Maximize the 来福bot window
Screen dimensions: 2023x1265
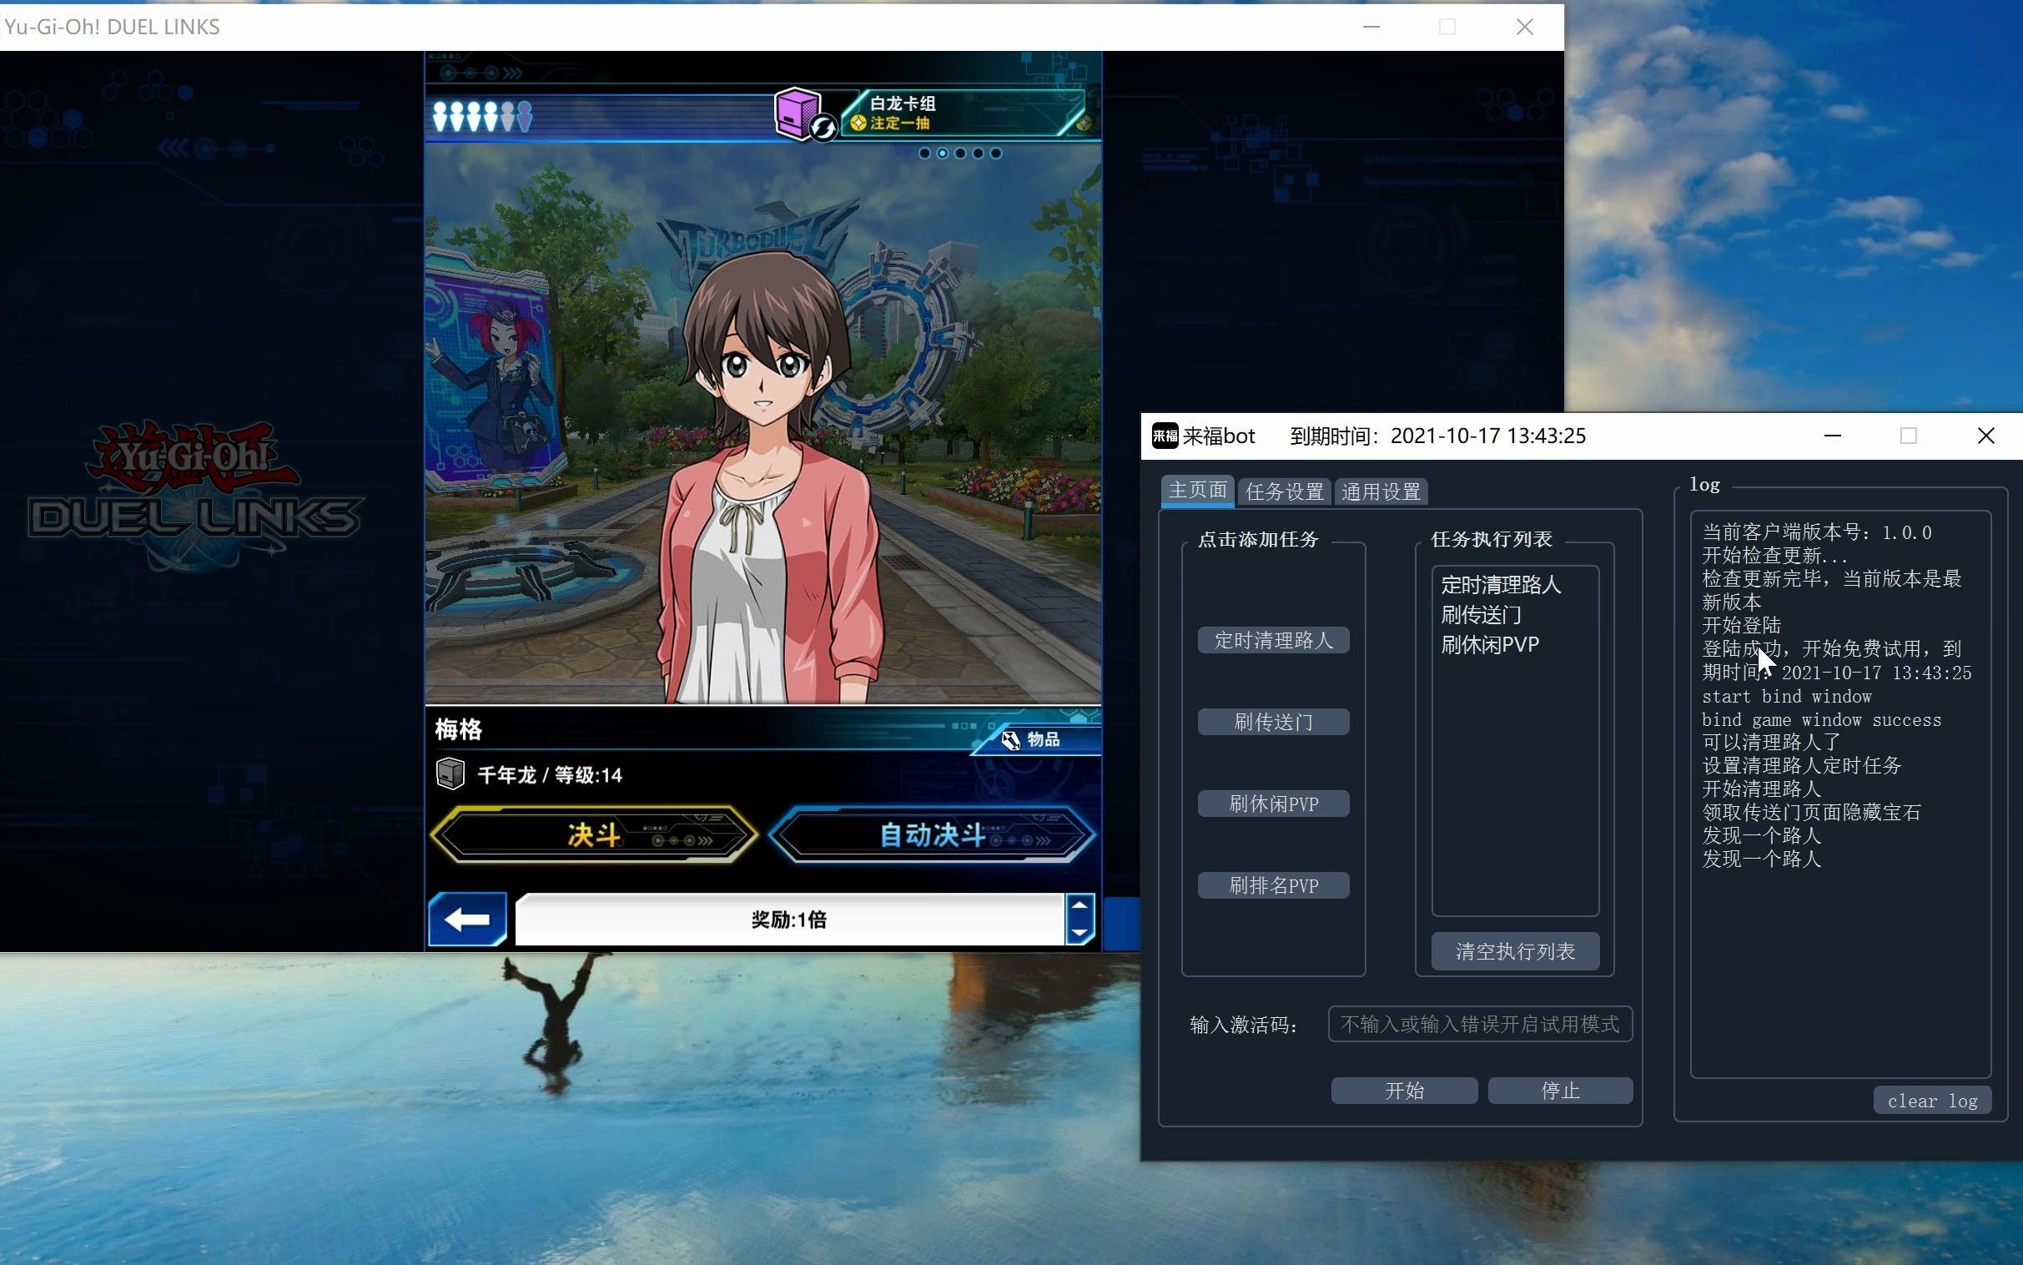click(x=1909, y=436)
